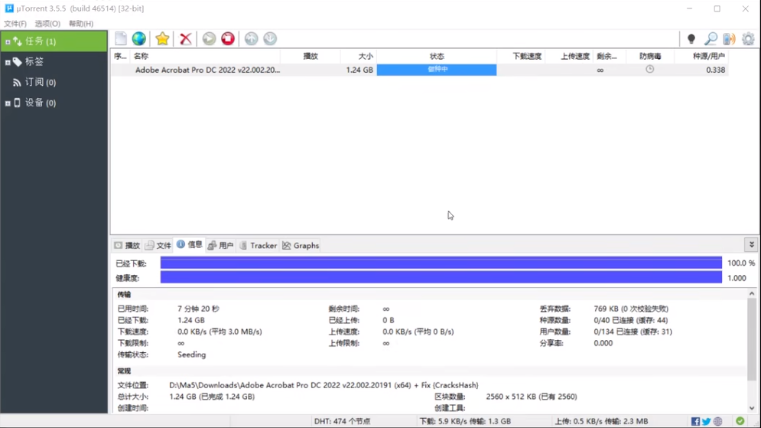Image resolution: width=761 pixels, height=428 pixels.
Task: Expand the 设备 (0) tree node
Action: click(8, 103)
